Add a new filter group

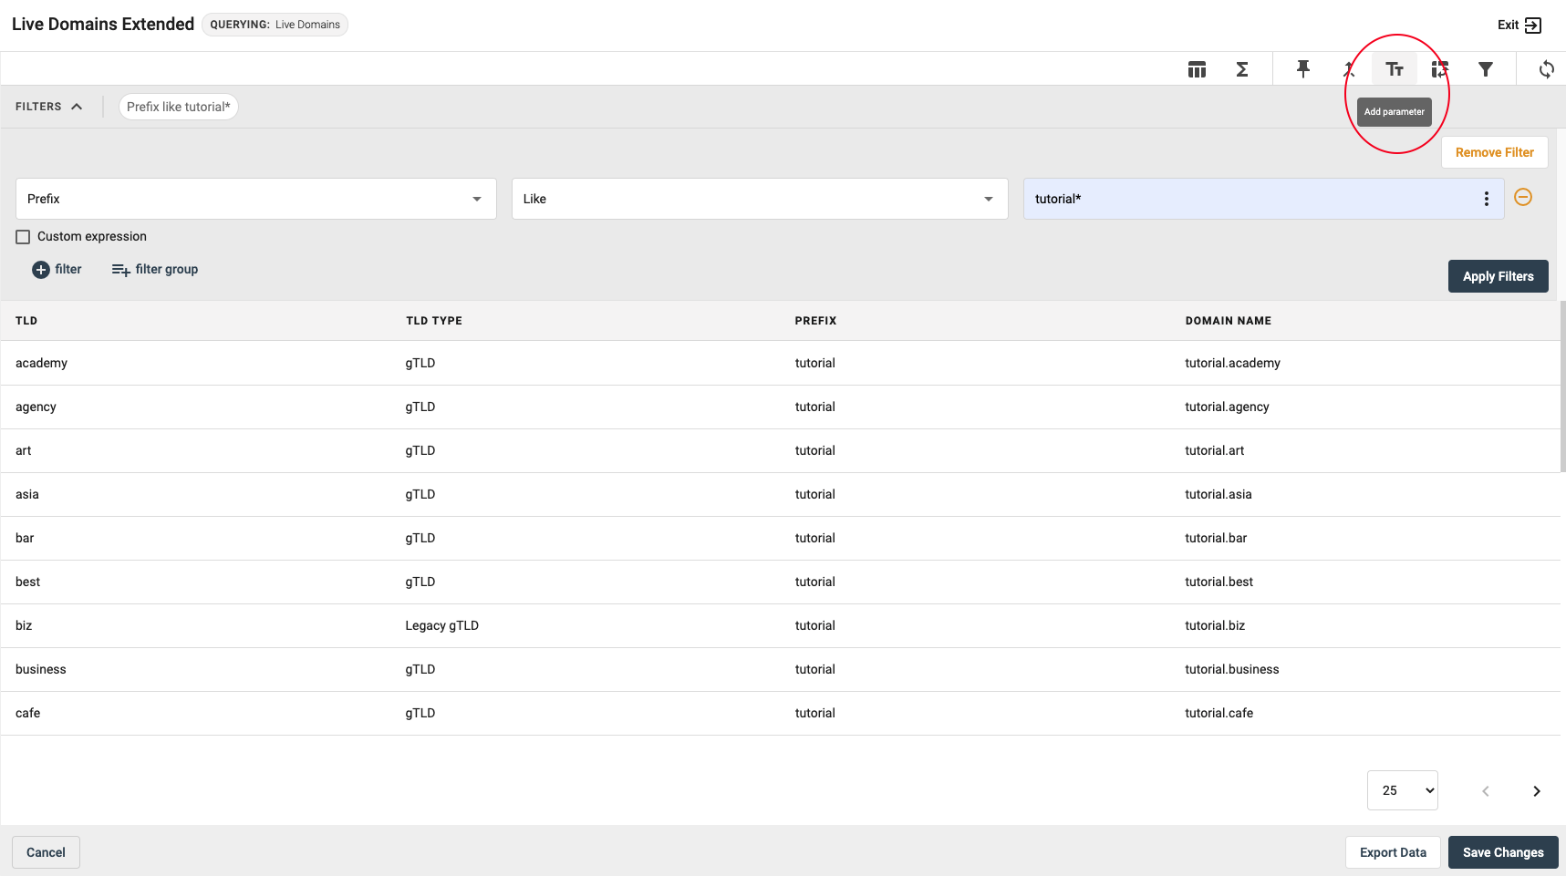tap(155, 270)
